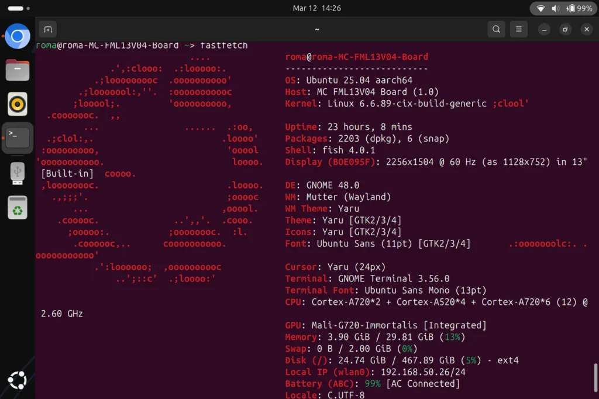Viewport: 599px width, 399px height.
Task: Open the terminal hamburger menu
Action: (x=518, y=29)
